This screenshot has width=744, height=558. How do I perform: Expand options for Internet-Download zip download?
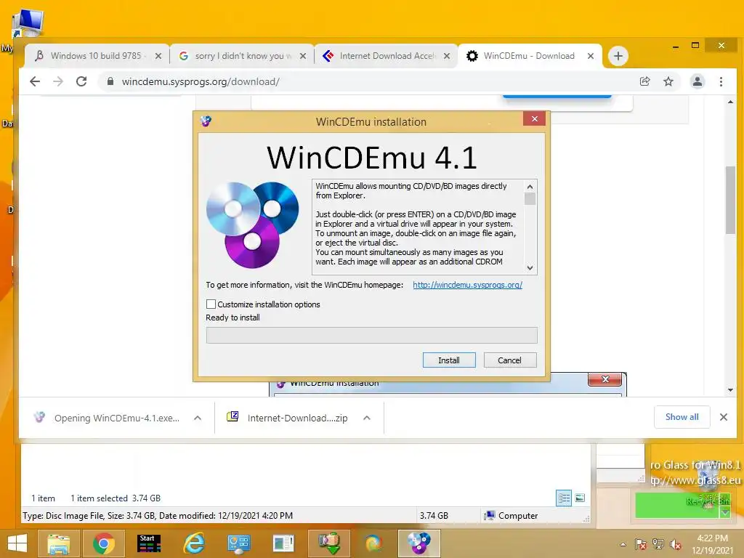click(367, 418)
